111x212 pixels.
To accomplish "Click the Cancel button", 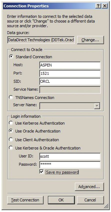I will [x=90, y=200].
